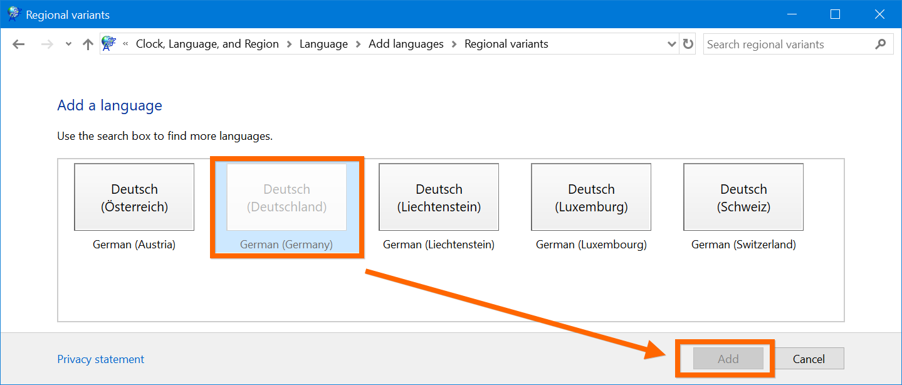902x385 pixels.
Task: Click the Control Panel icon in address bar
Action: point(109,44)
